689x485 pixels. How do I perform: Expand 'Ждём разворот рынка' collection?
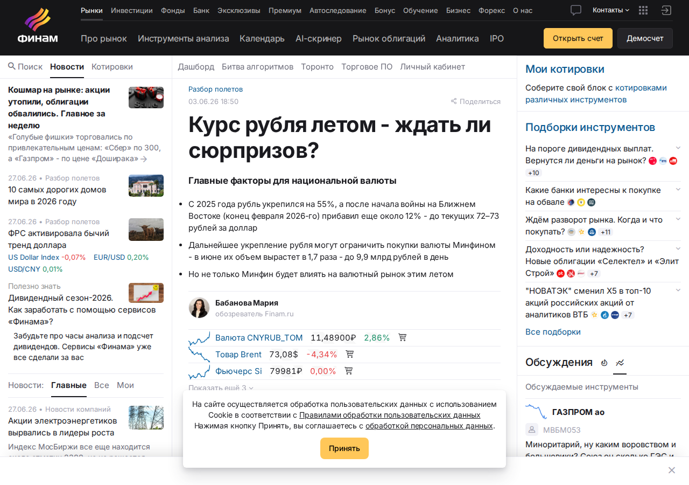tap(678, 219)
